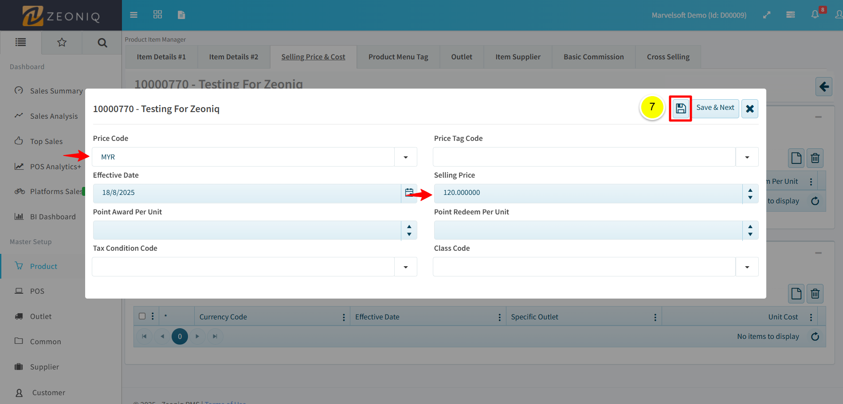Open the Effective Date calendar picker
Screen dimensions: 843x404
pos(409,193)
